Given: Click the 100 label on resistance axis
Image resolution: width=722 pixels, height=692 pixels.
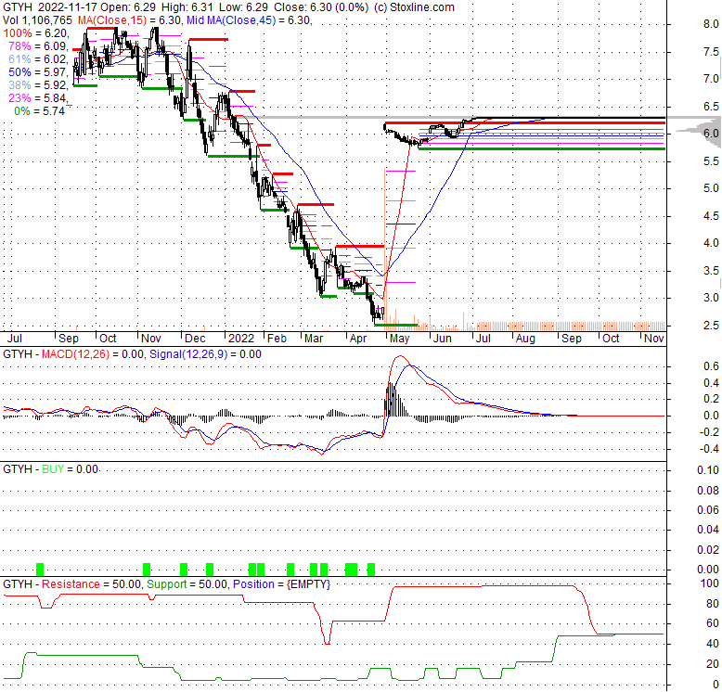Looking at the screenshot, I should click(710, 583).
